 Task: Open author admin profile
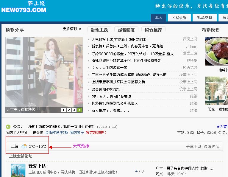pyautogui.click(x=192, y=47)
